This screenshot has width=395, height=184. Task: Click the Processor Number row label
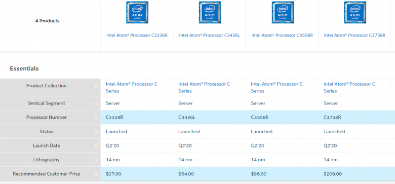(46, 117)
